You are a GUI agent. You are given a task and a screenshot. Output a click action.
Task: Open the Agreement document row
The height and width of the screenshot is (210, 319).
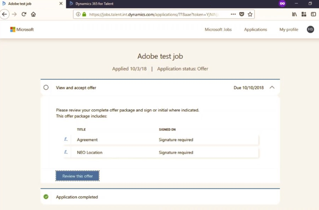(161, 140)
